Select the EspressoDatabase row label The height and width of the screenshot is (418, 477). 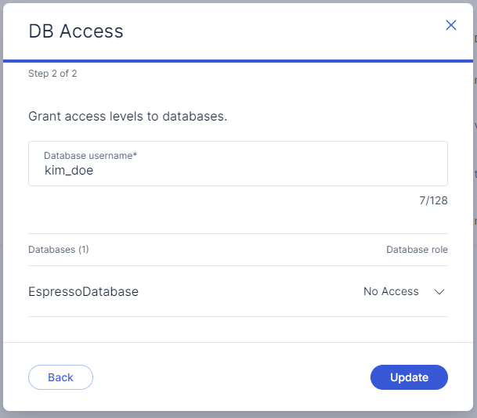tap(83, 292)
